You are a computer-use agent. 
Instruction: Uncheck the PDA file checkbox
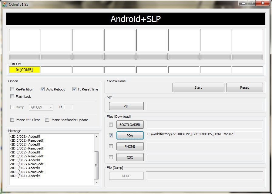[111, 136]
